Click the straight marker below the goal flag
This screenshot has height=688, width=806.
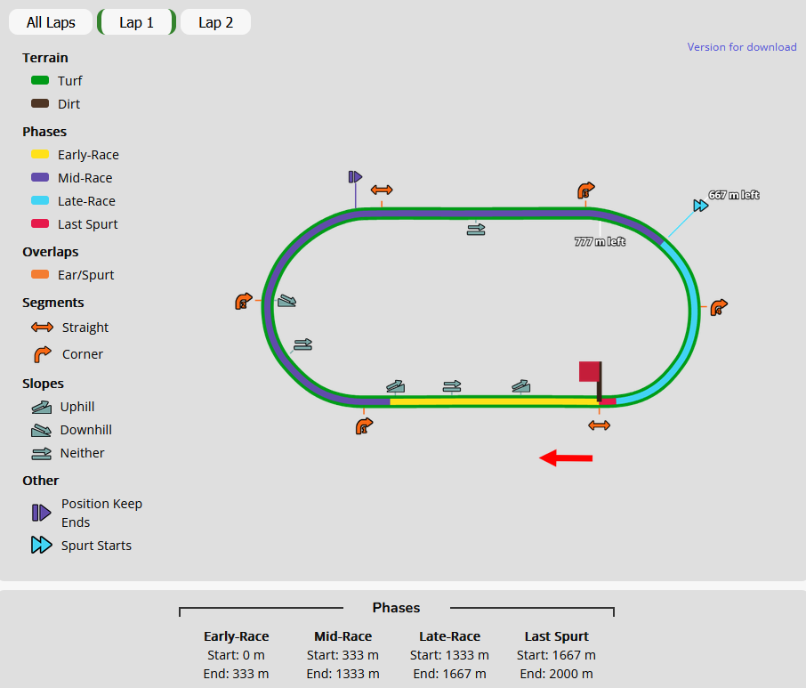click(600, 425)
